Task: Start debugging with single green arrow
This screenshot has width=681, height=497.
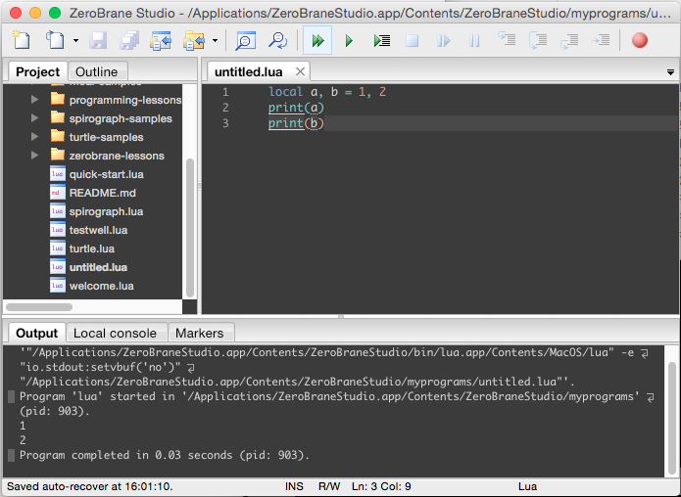Action: [x=349, y=41]
